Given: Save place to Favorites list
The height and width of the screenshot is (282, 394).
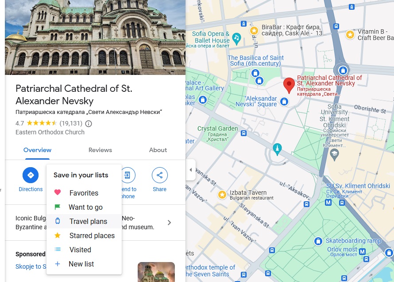Looking at the screenshot, I should (x=84, y=193).
